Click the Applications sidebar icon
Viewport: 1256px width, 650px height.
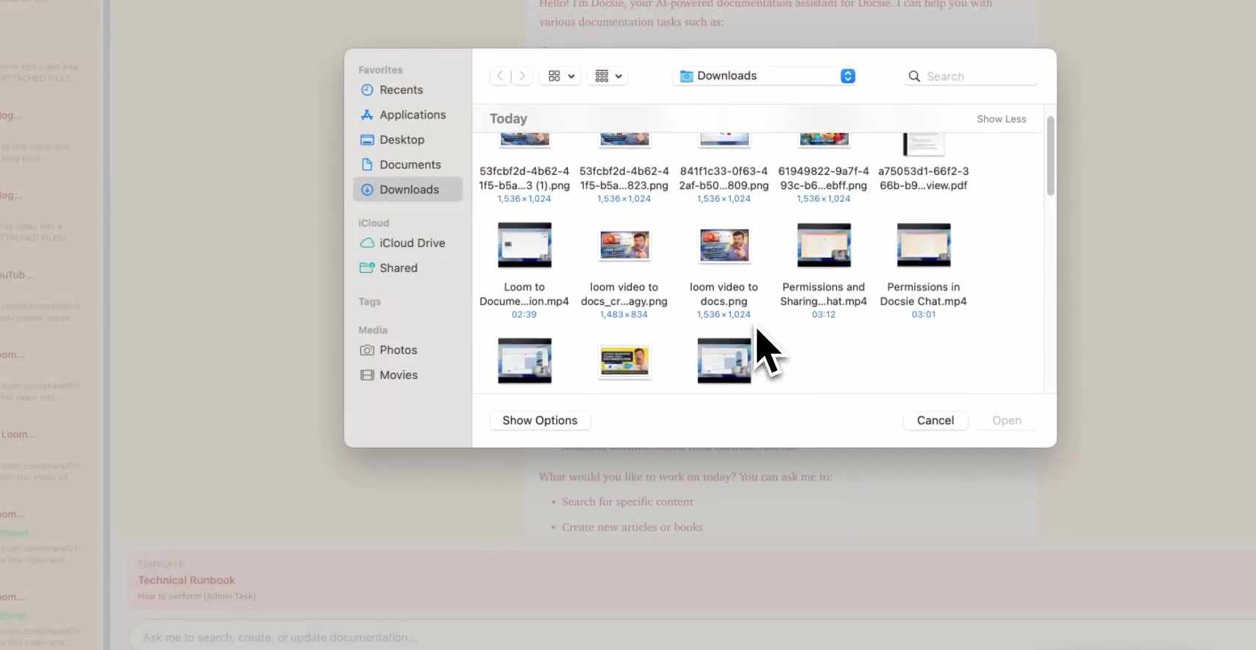tap(367, 115)
